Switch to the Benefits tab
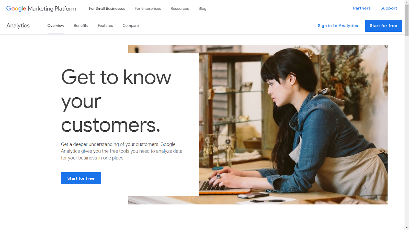 (x=81, y=26)
